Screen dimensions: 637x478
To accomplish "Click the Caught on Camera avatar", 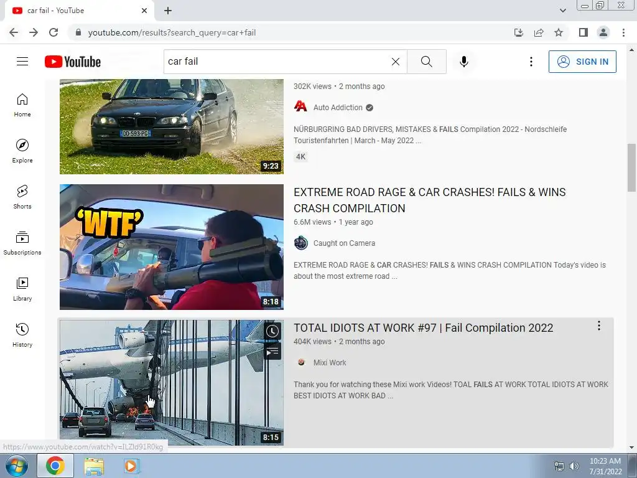I will point(300,243).
